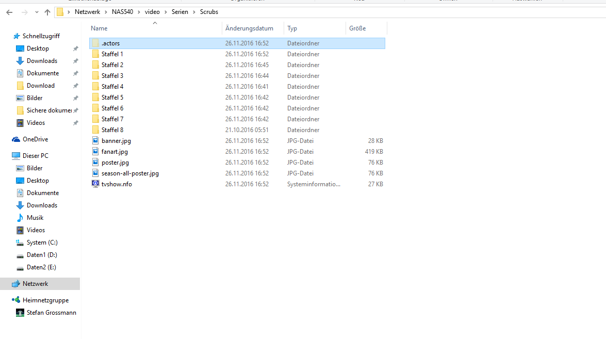Open the System (C:) drive
This screenshot has width=606, height=339.
point(42,243)
